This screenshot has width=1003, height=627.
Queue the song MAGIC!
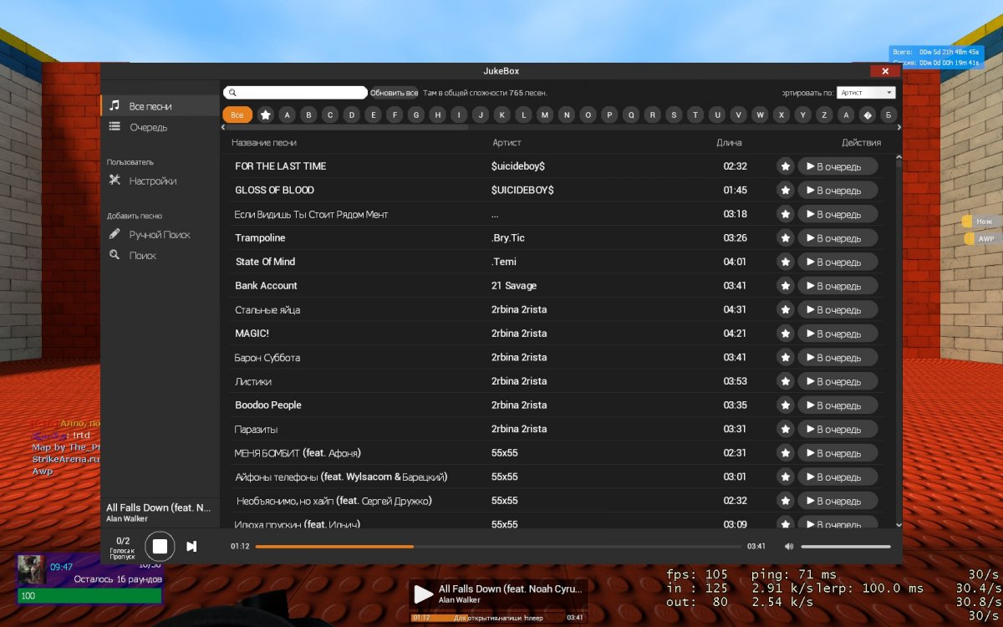point(838,334)
